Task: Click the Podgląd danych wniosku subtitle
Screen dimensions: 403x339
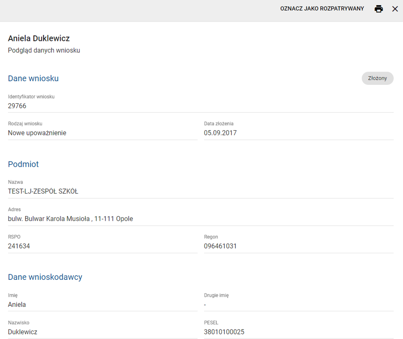Action: coord(44,50)
